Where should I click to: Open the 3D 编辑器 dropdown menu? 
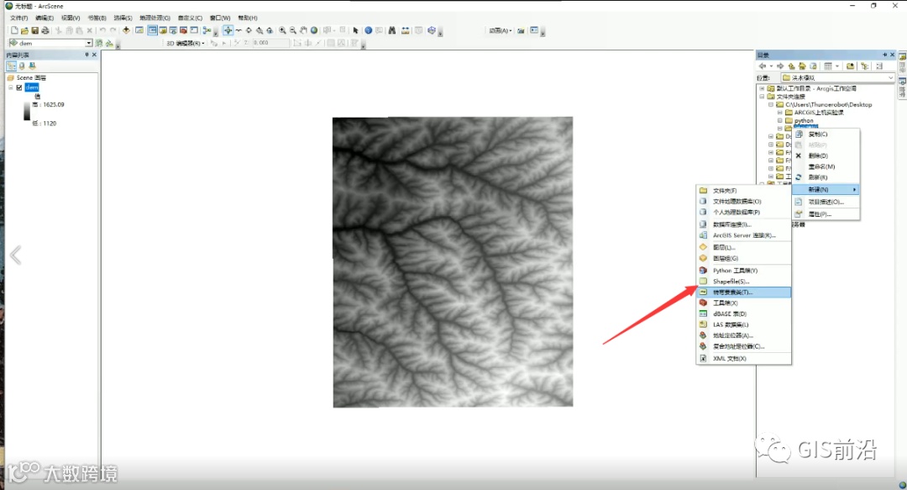185,43
